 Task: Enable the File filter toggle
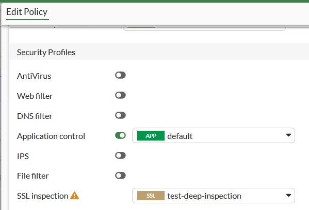pos(120,176)
